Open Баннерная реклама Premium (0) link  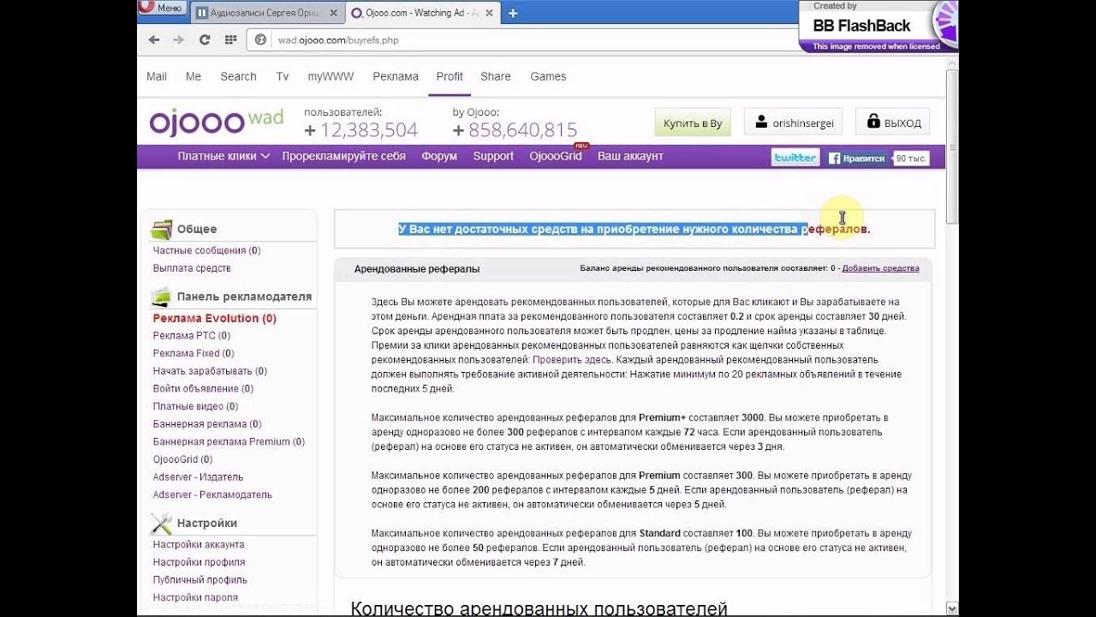[x=229, y=441]
